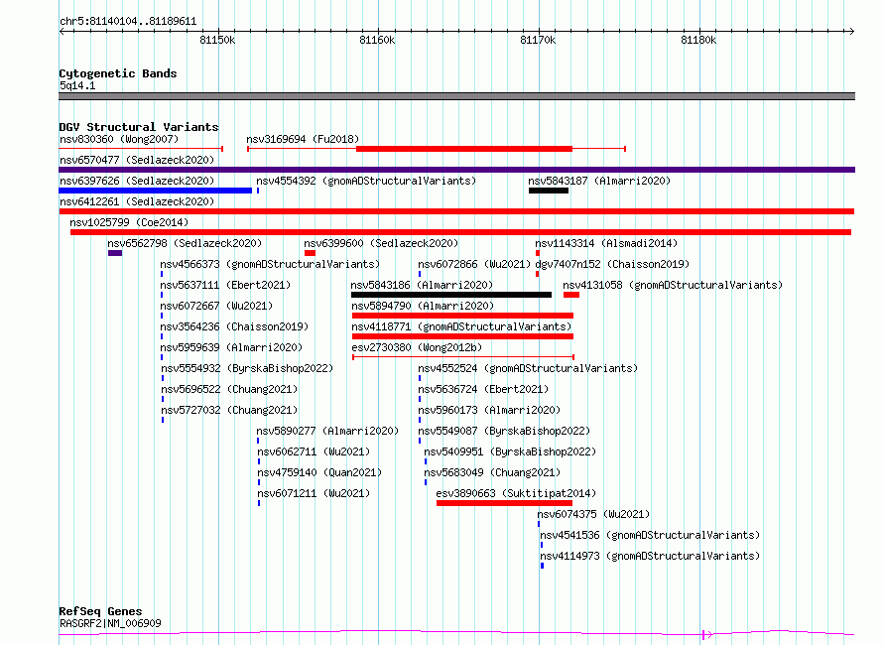Select nsv4759140 (Quan2021) variant label
The image size is (883, 645).
[319, 472]
